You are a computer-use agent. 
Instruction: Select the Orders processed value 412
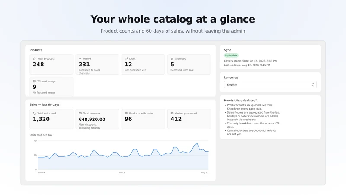coord(176,119)
